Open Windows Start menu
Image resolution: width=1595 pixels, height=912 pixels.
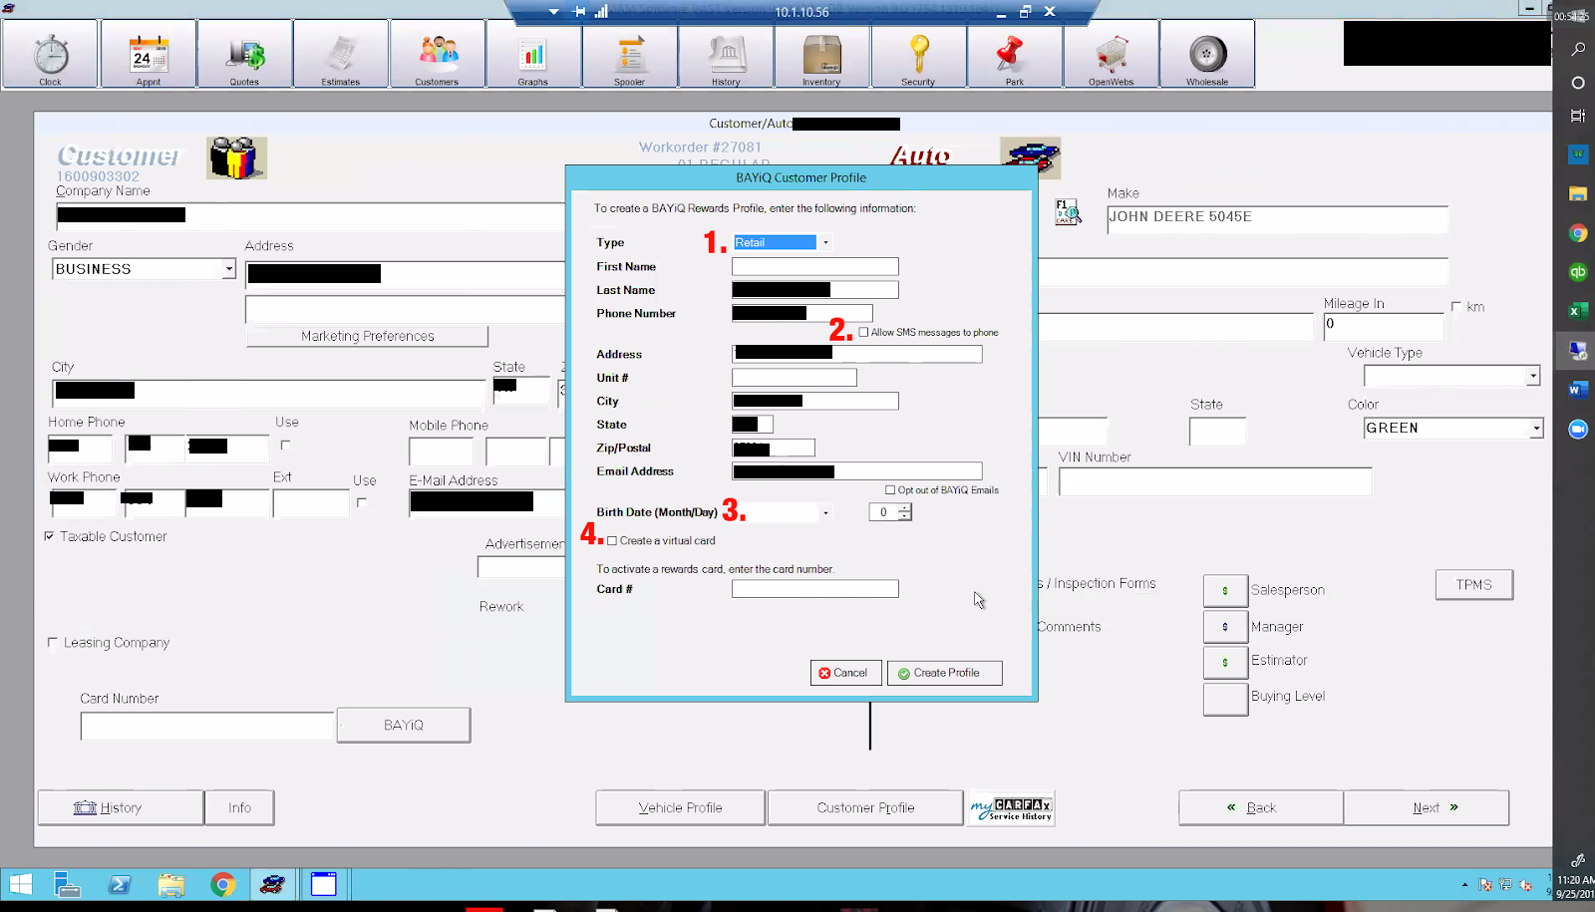pos(20,884)
